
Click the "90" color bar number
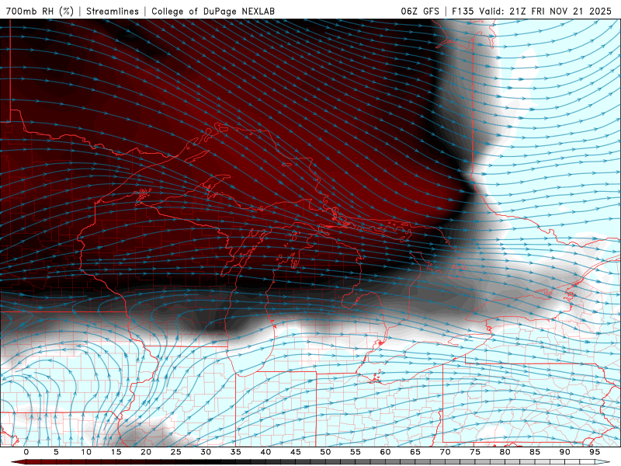(x=565, y=452)
